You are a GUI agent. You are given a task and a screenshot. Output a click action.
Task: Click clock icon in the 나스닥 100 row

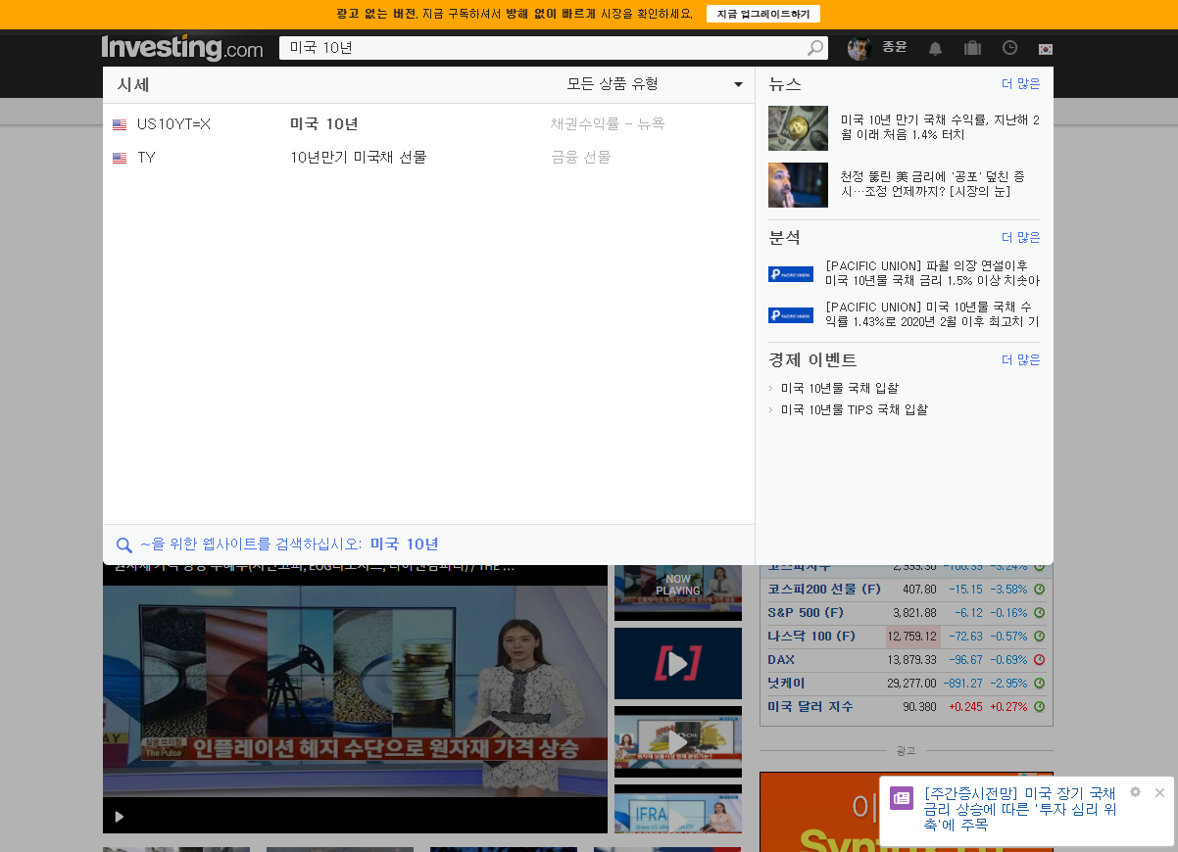point(1039,637)
